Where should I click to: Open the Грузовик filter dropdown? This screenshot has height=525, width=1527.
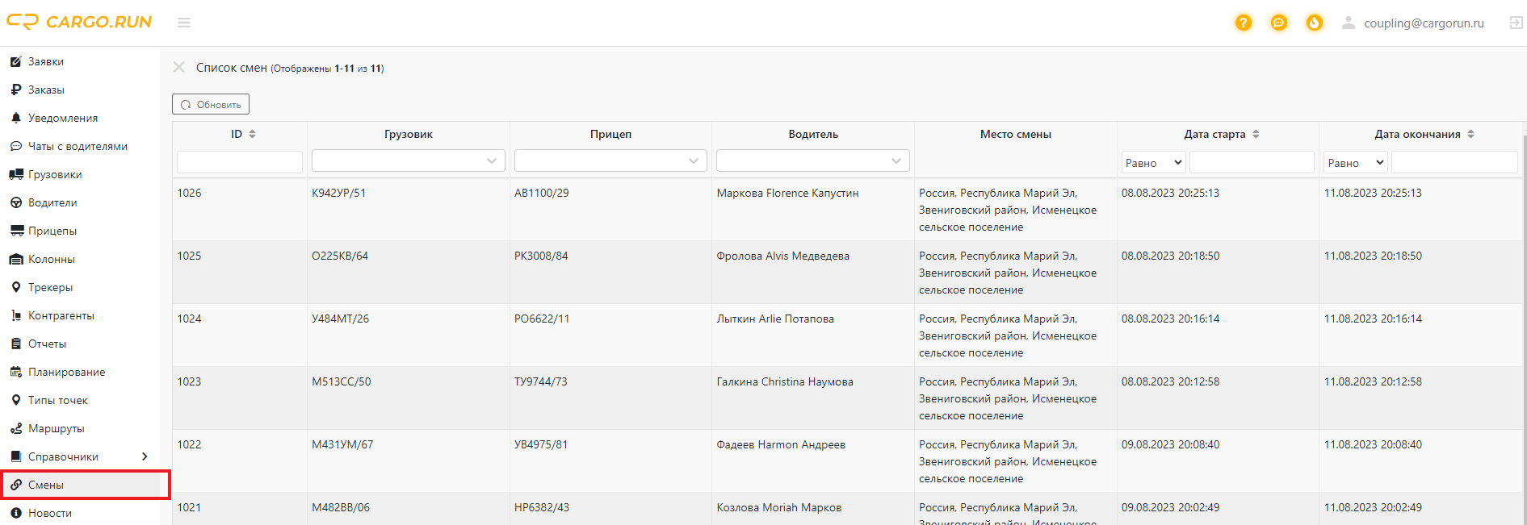tap(409, 160)
